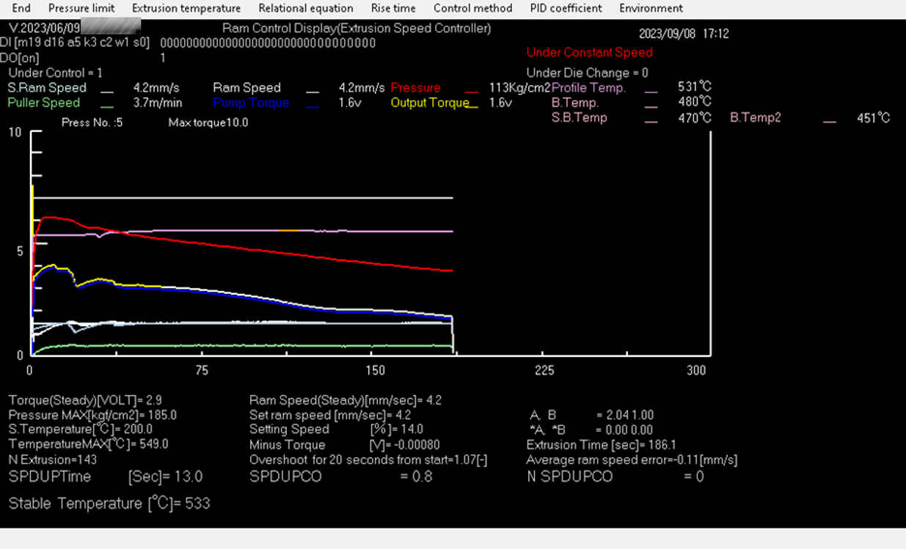906x549 pixels.
Task: Open the End menu
Action: 21,8
